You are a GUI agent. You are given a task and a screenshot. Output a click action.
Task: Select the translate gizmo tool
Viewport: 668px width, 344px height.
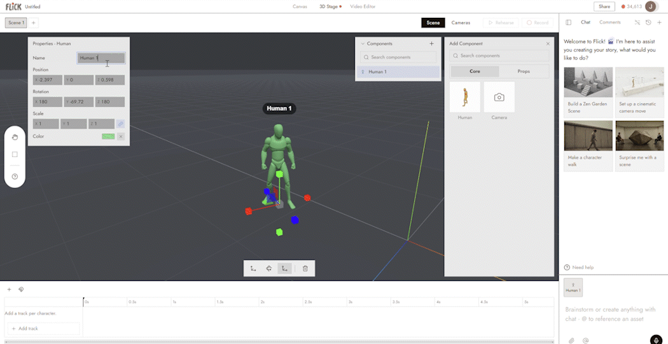click(253, 268)
